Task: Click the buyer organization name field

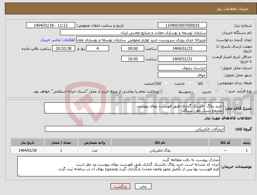Action: click(x=133, y=32)
